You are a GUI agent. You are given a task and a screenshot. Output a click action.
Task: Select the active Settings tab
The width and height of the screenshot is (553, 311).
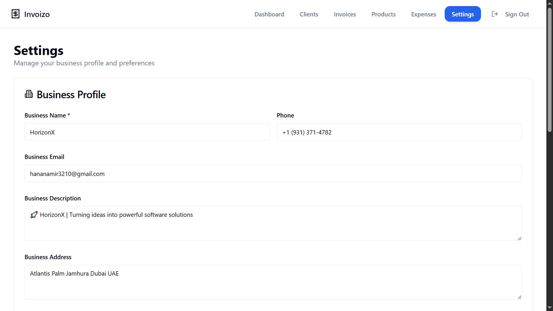463,14
